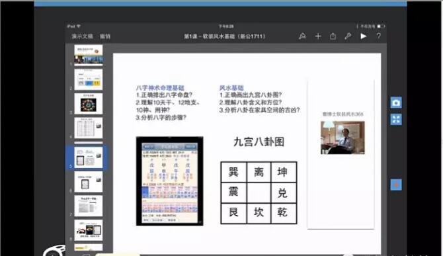Select slide 3 thumbnail with circle diagram

[89, 104]
